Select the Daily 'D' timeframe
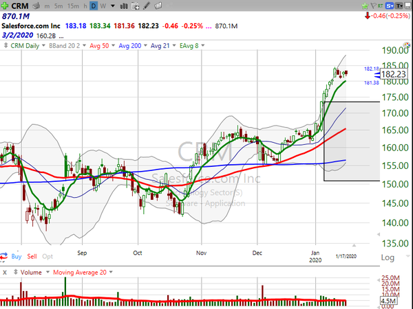Viewport: 413px width, 309px height. (x=94, y=5)
